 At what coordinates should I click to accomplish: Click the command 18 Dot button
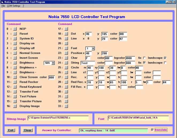tap(66, 34)
